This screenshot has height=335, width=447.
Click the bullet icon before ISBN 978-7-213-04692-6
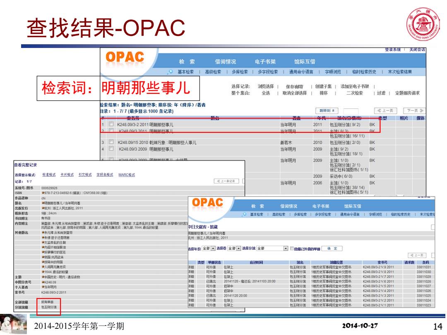43,193
